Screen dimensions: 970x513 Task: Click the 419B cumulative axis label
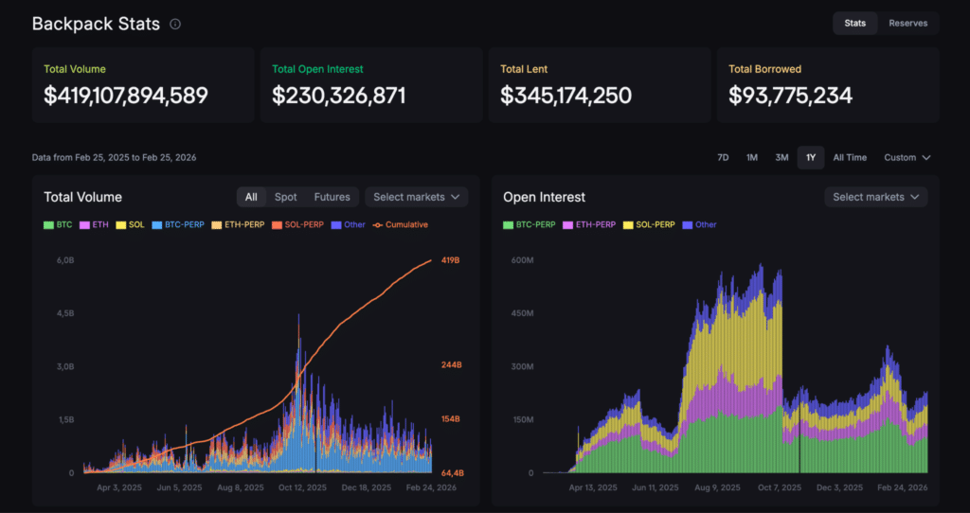[450, 260]
